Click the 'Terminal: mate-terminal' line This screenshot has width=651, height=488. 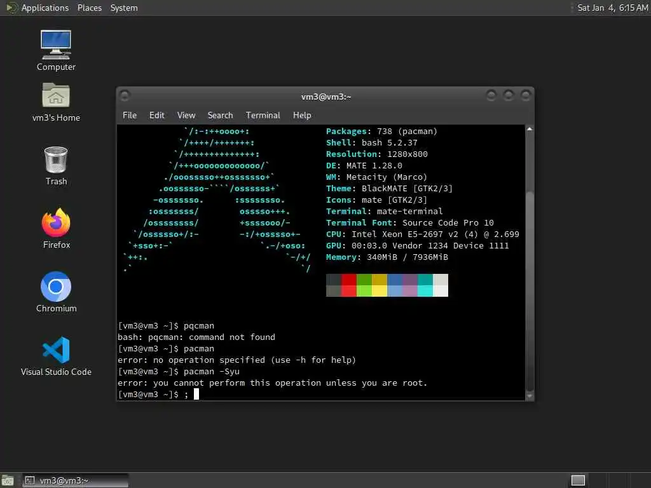click(x=385, y=211)
